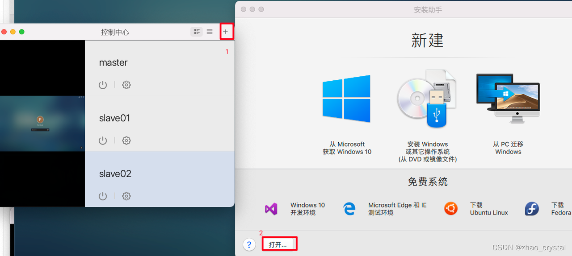Switch Control Center to compact list view
The width and height of the screenshot is (572, 256).
[210, 32]
